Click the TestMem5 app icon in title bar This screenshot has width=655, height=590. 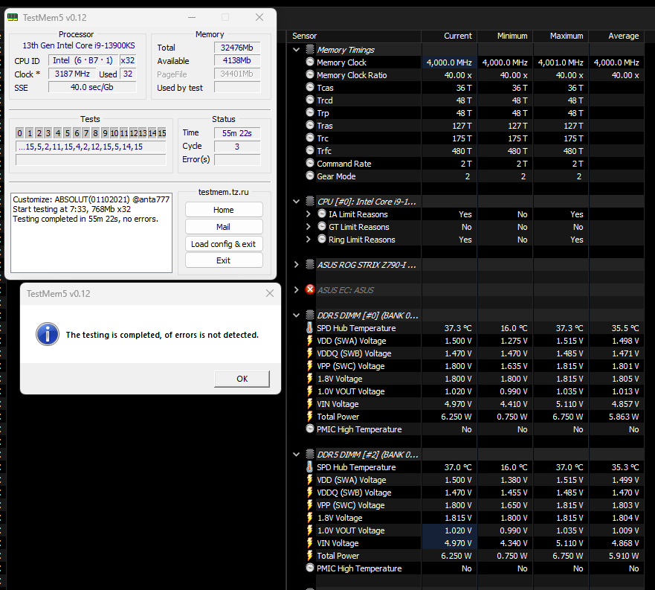click(13, 18)
